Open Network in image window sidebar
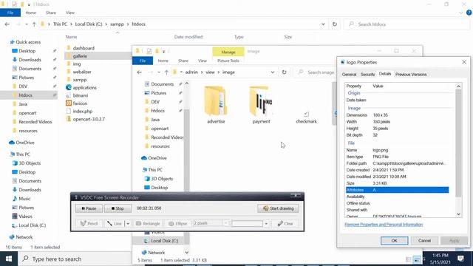The image size is (473, 266). (157, 253)
